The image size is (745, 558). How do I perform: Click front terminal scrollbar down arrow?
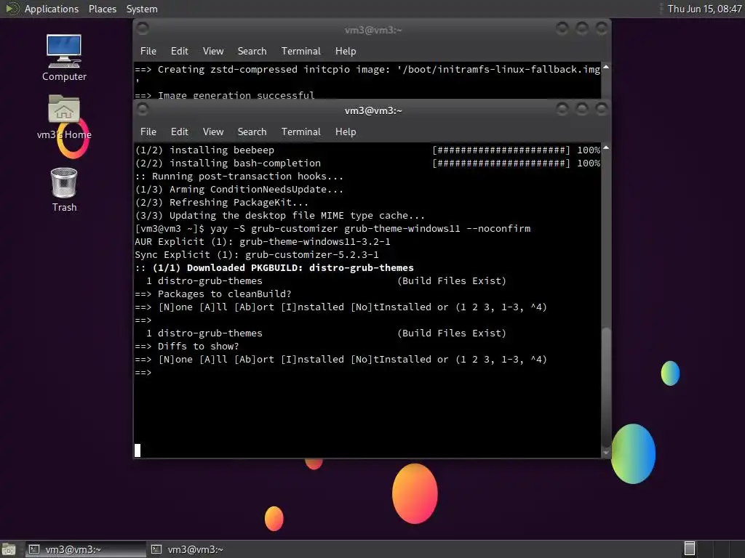tap(606, 453)
